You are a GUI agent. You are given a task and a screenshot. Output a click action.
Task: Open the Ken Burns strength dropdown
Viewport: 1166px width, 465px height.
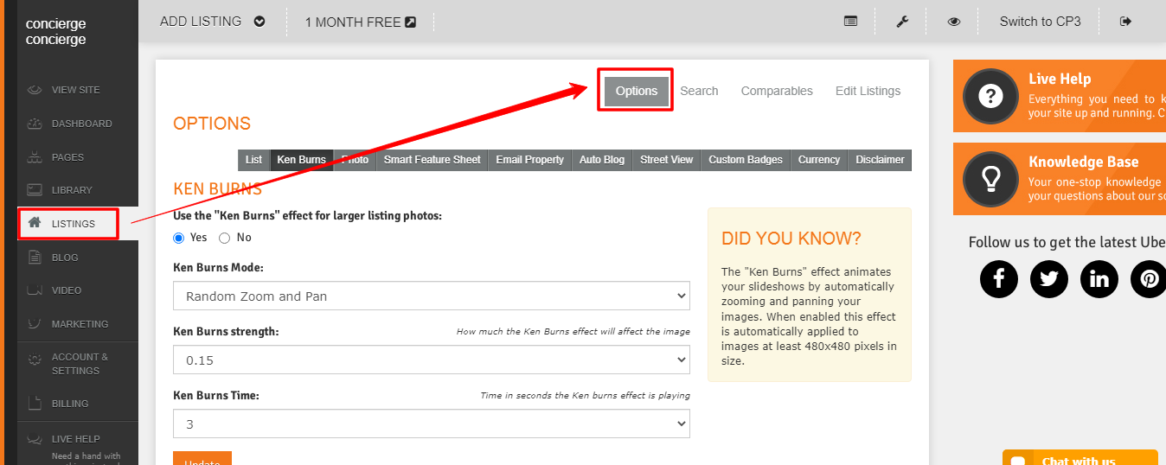[431, 360]
